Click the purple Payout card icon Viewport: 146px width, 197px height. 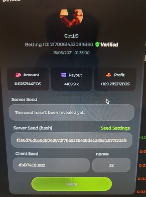[64, 75]
